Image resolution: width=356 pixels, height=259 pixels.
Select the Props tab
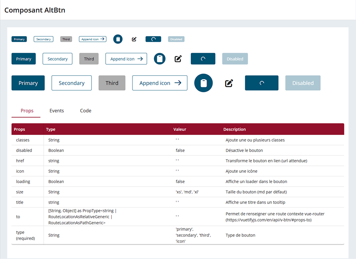(x=27, y=111)
